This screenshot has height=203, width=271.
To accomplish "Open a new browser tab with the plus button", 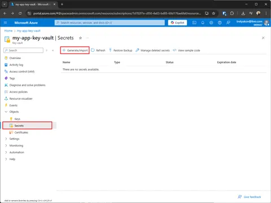I will 62,4.
